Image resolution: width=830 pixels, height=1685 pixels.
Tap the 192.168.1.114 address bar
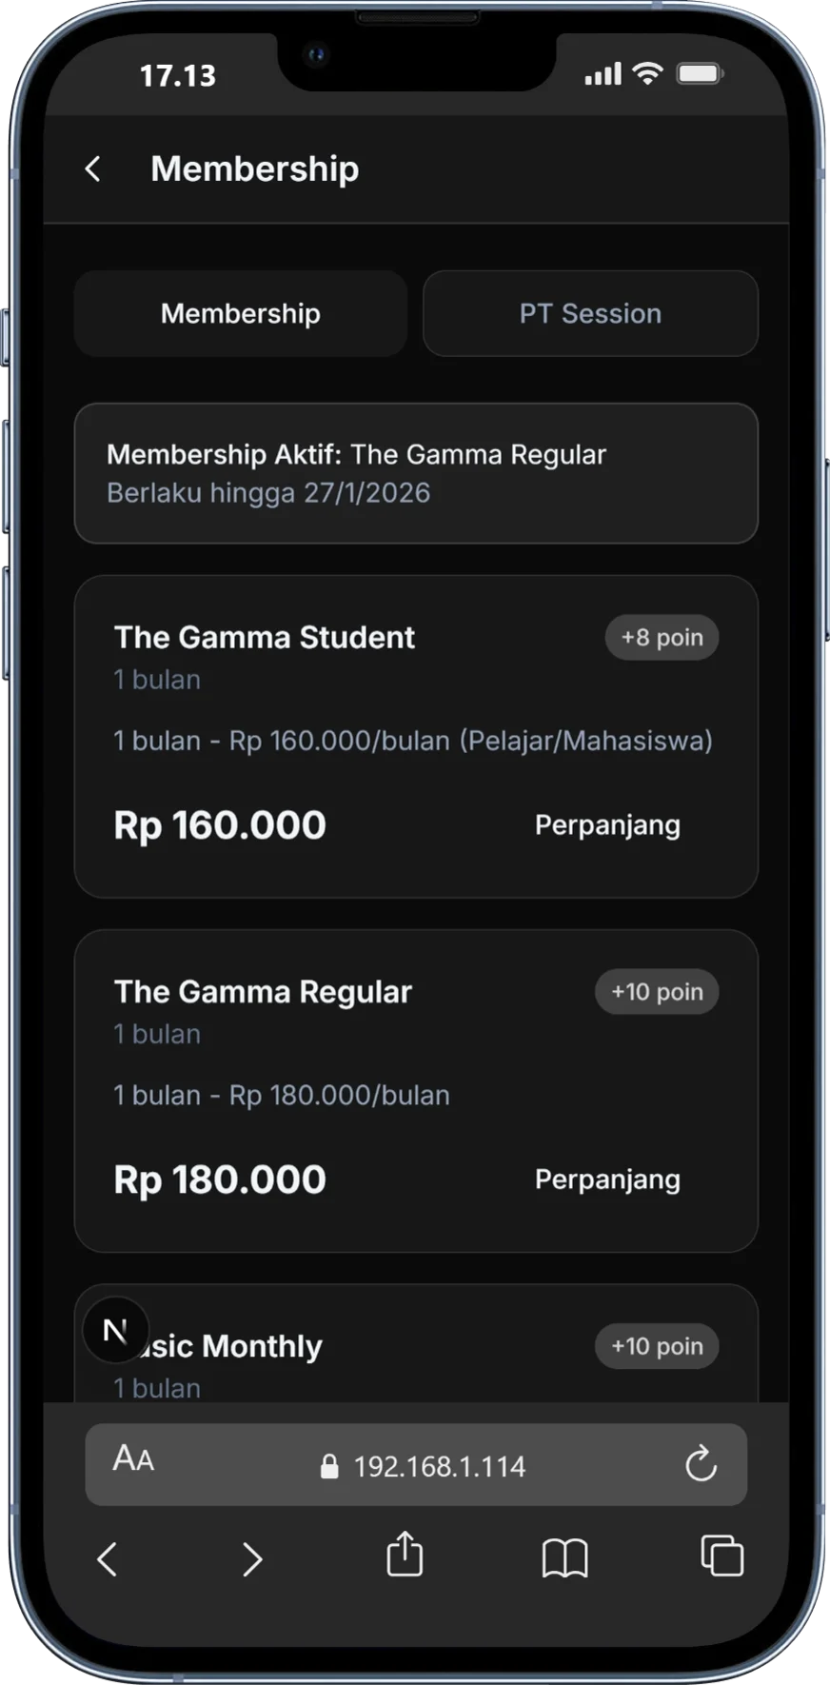pos(439,1466)
